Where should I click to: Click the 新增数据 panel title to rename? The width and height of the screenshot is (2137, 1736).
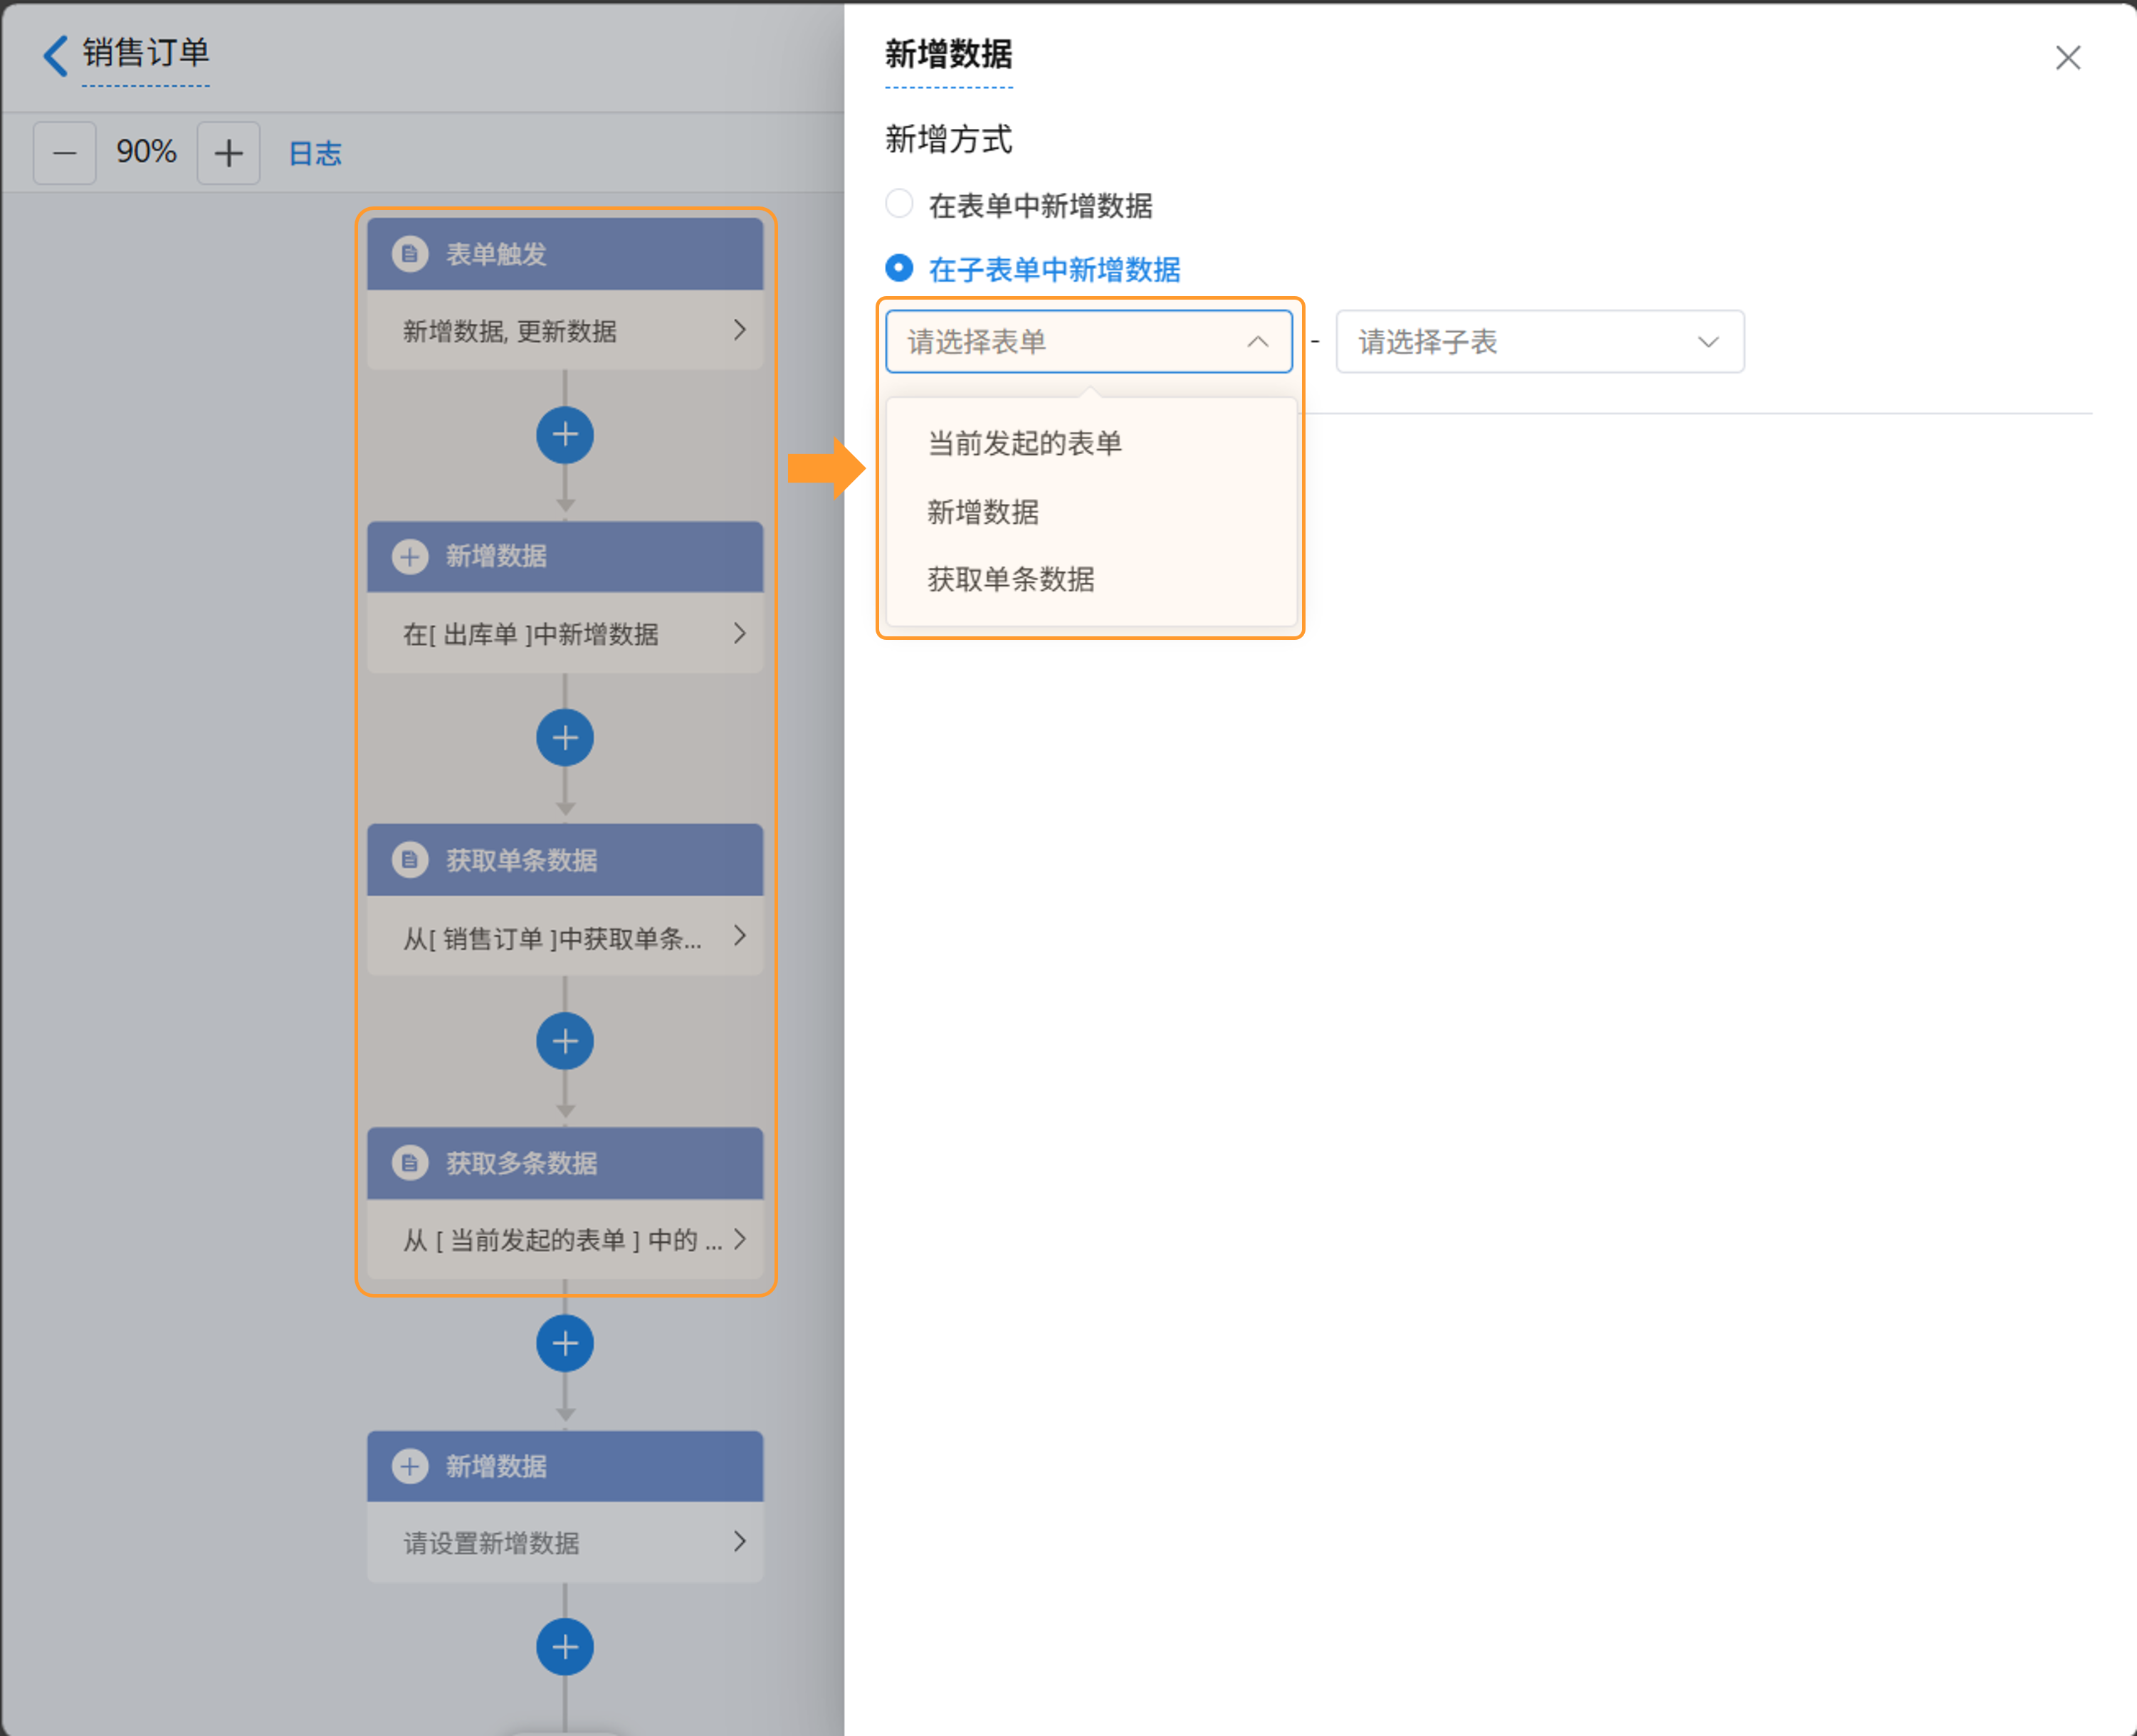click(x=948, y=54)
